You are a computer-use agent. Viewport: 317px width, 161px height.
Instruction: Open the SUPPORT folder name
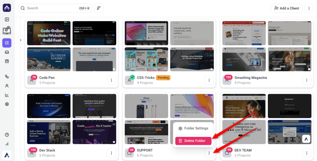point(145,150)
